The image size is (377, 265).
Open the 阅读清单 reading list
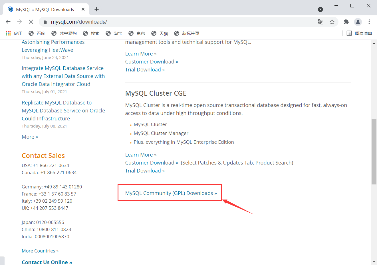359,33
